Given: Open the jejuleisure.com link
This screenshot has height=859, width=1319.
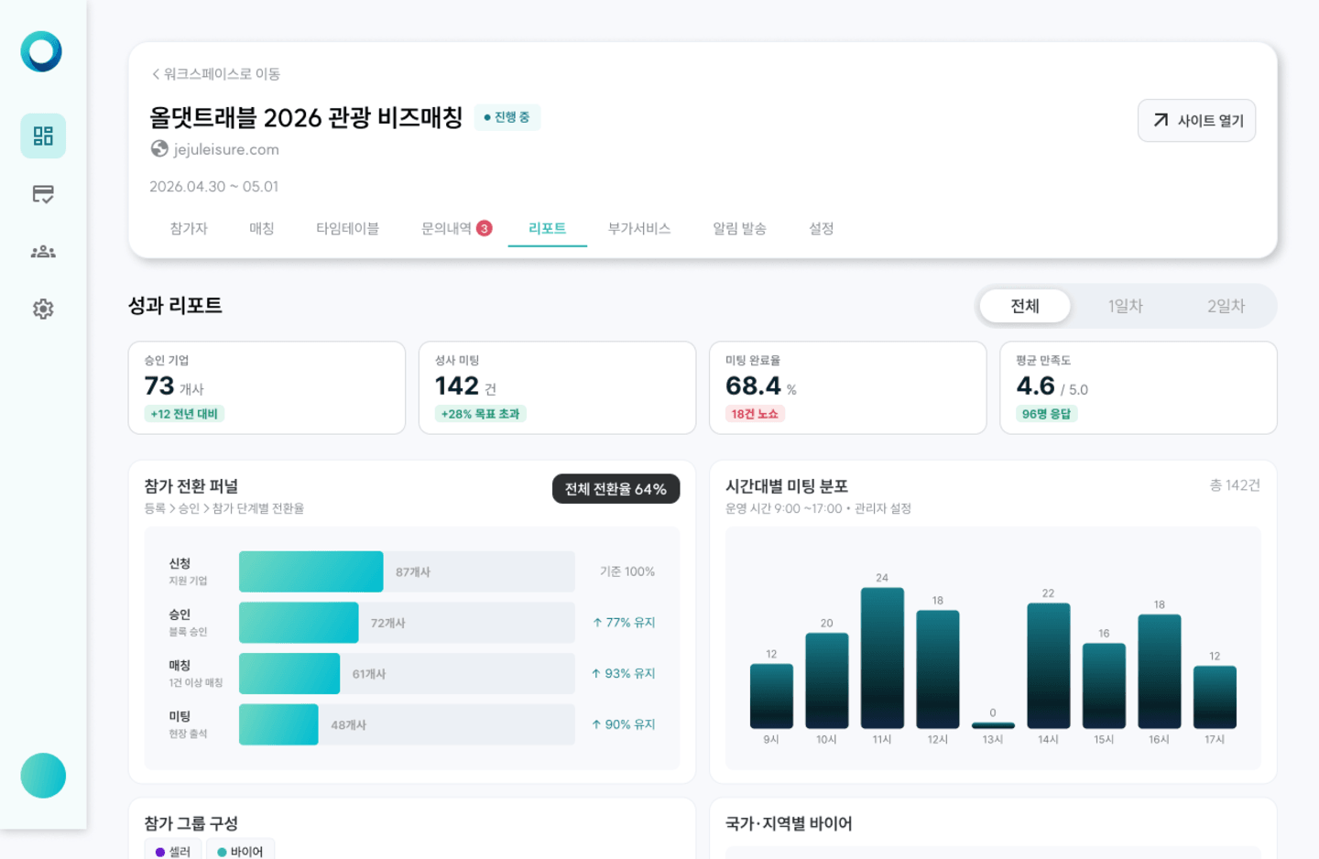Looking at the screenshot, I should point(226,149).
